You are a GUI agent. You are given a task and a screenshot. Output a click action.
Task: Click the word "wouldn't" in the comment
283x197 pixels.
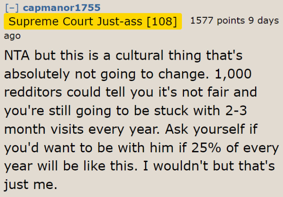coord(180,167)
